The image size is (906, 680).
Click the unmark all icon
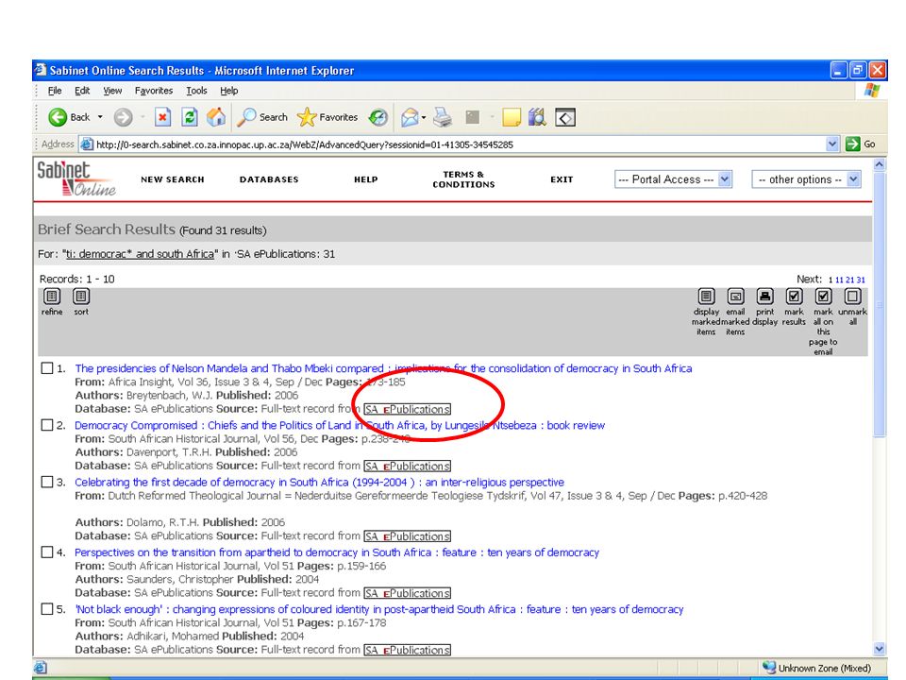853,297
